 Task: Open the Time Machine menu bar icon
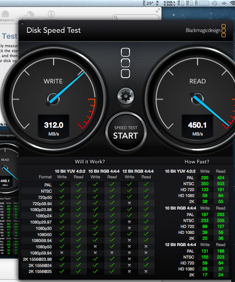click(x=214, y=3)
